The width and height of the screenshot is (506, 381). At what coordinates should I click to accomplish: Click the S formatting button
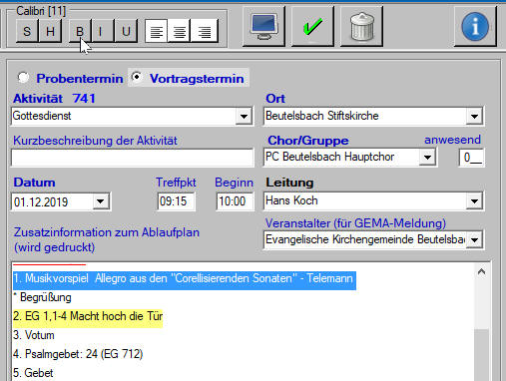27,31
